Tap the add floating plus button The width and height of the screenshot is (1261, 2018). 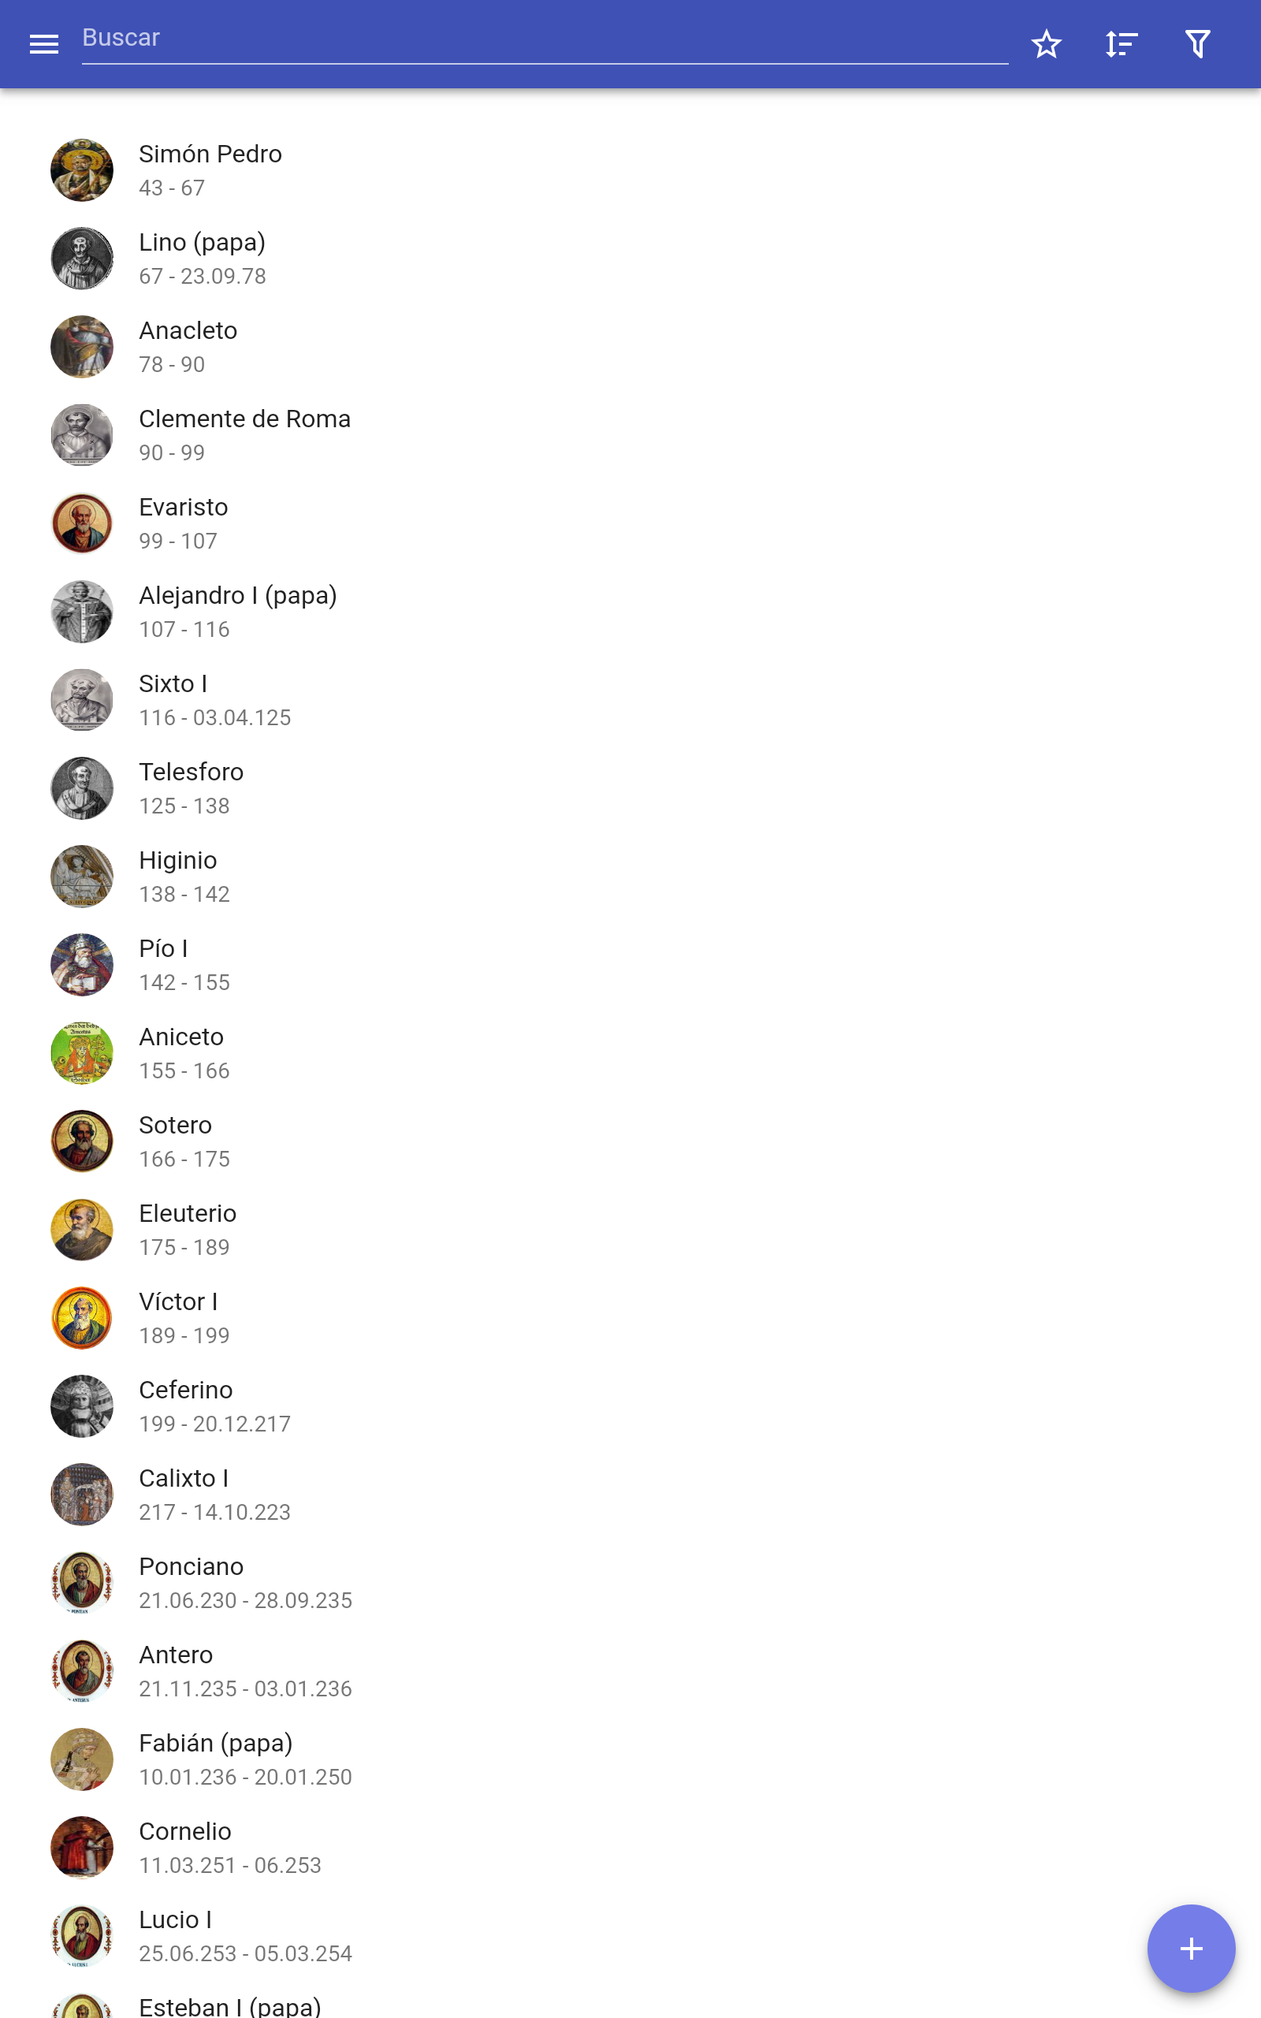pyautogui.click(x=1191, y=1948)
